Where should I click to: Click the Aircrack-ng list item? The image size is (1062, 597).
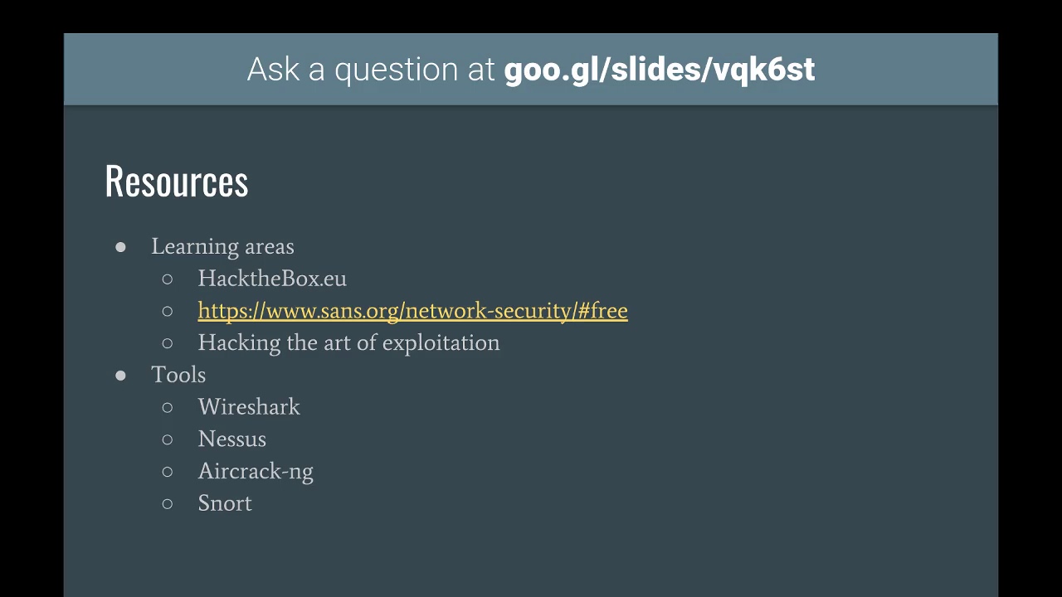(256, 471)
